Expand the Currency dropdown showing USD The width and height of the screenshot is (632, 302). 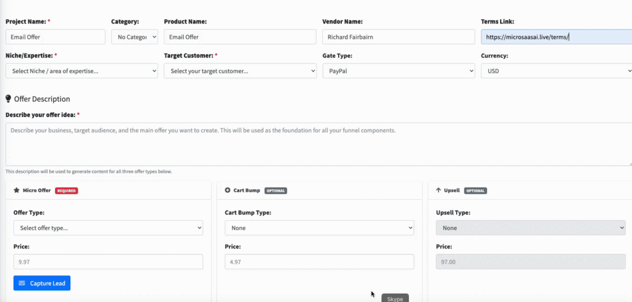pos(555,71)
